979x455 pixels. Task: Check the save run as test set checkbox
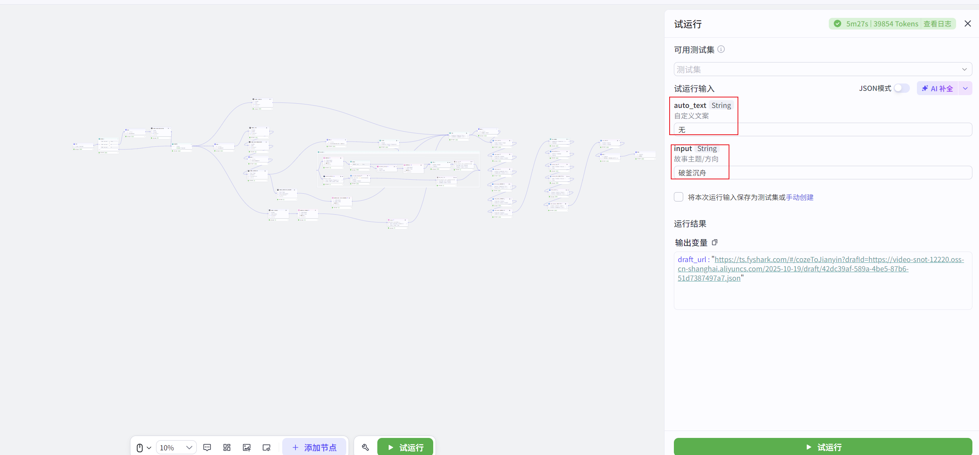point(679,197)
